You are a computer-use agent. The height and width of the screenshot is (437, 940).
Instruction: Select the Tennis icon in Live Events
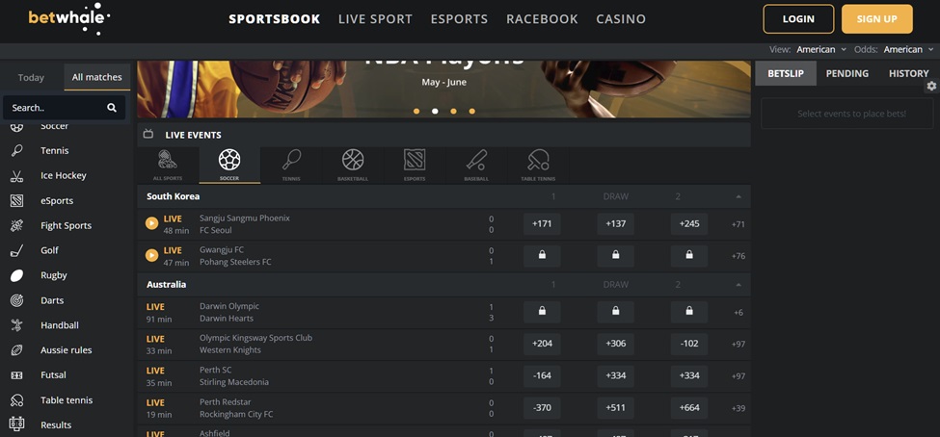291,164
